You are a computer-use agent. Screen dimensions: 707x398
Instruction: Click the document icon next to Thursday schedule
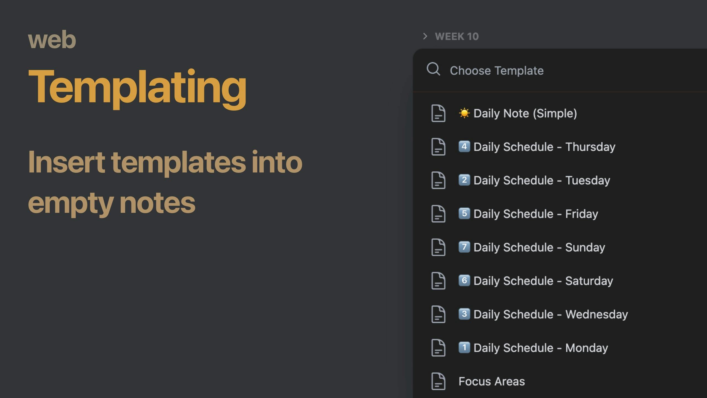[438, 147]
